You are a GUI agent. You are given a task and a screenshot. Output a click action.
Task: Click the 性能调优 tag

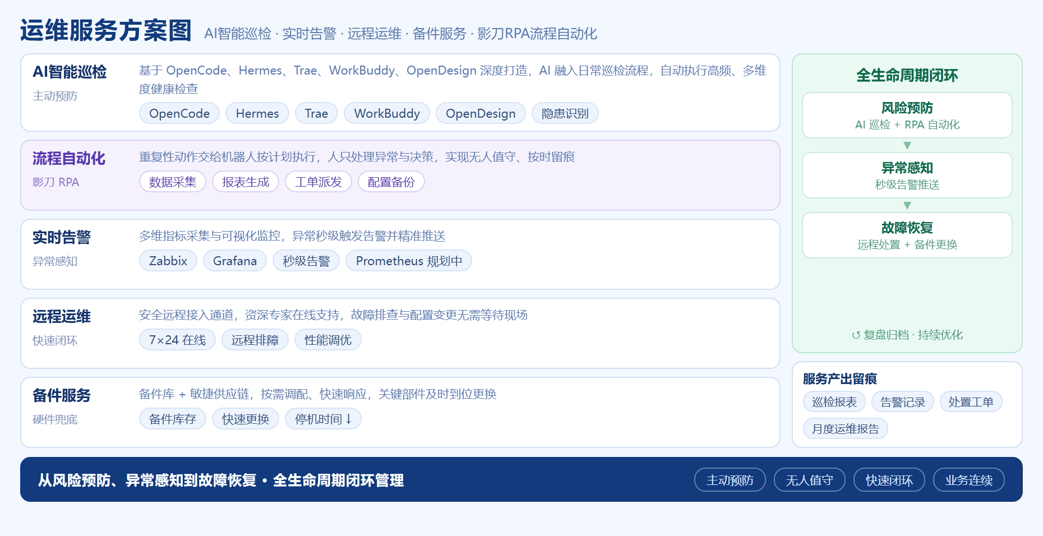tap(328, 340)
